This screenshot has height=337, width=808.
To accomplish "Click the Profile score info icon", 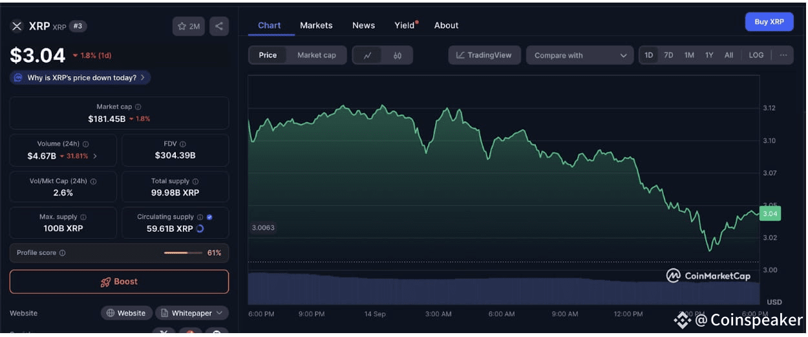I will 62,253.
